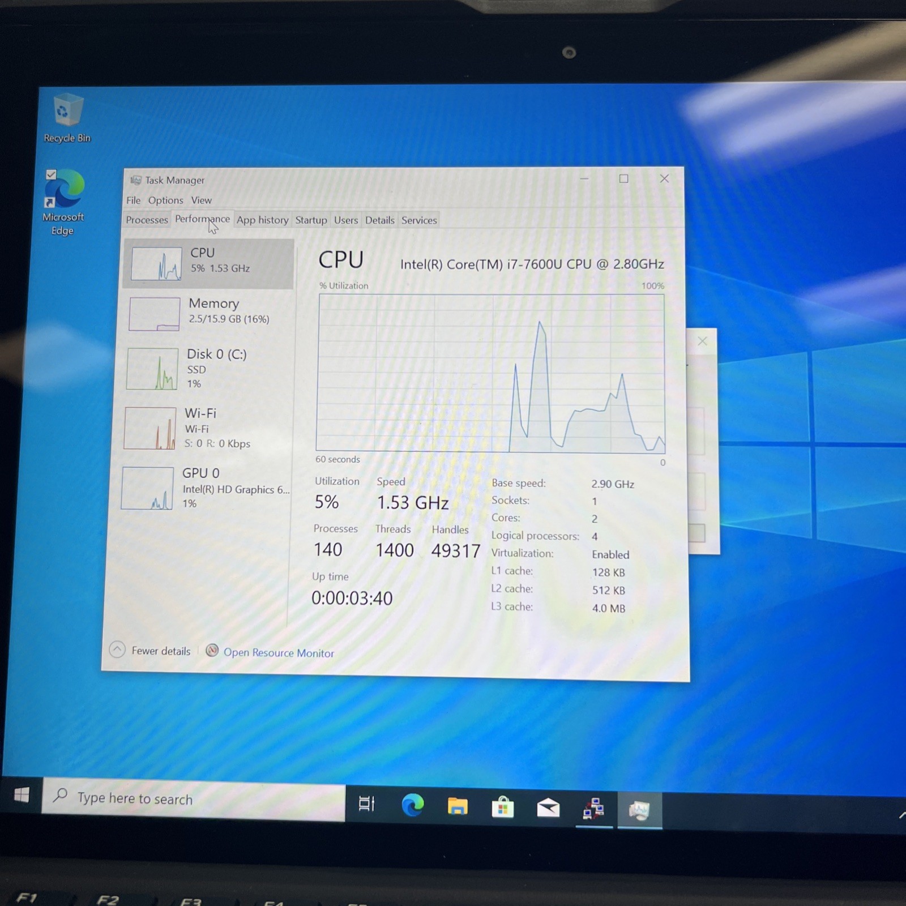Screen dimensions: 906x906
Task: Click the Speed value 1.53 GHz
Action: click(413, 502)
